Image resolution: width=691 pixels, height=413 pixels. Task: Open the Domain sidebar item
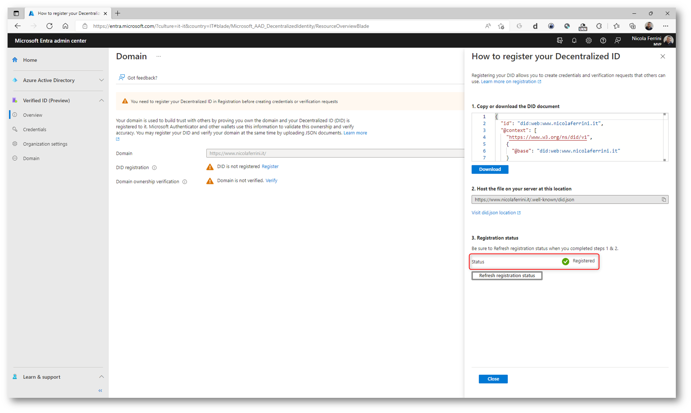tap(31, 158)
